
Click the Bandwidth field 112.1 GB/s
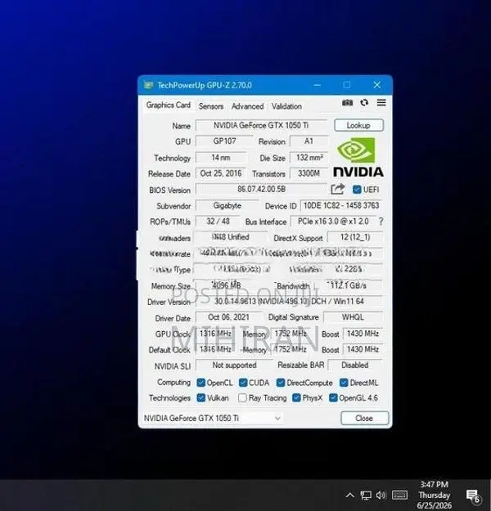348,285
